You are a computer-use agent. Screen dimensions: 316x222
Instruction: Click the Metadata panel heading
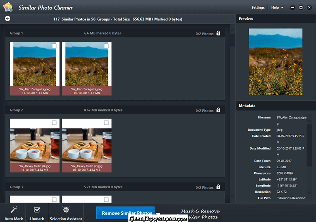[x=247, y=105]
